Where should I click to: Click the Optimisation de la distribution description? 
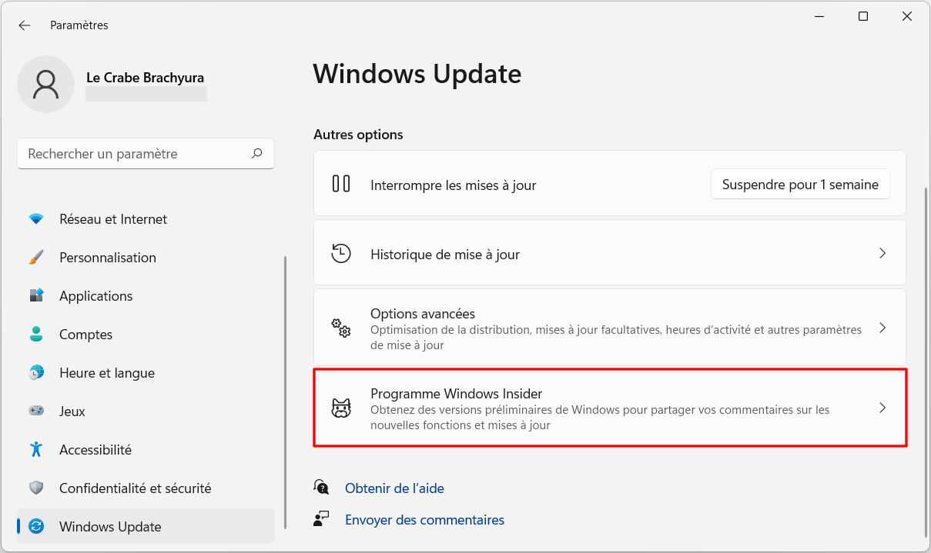(616, 338)
